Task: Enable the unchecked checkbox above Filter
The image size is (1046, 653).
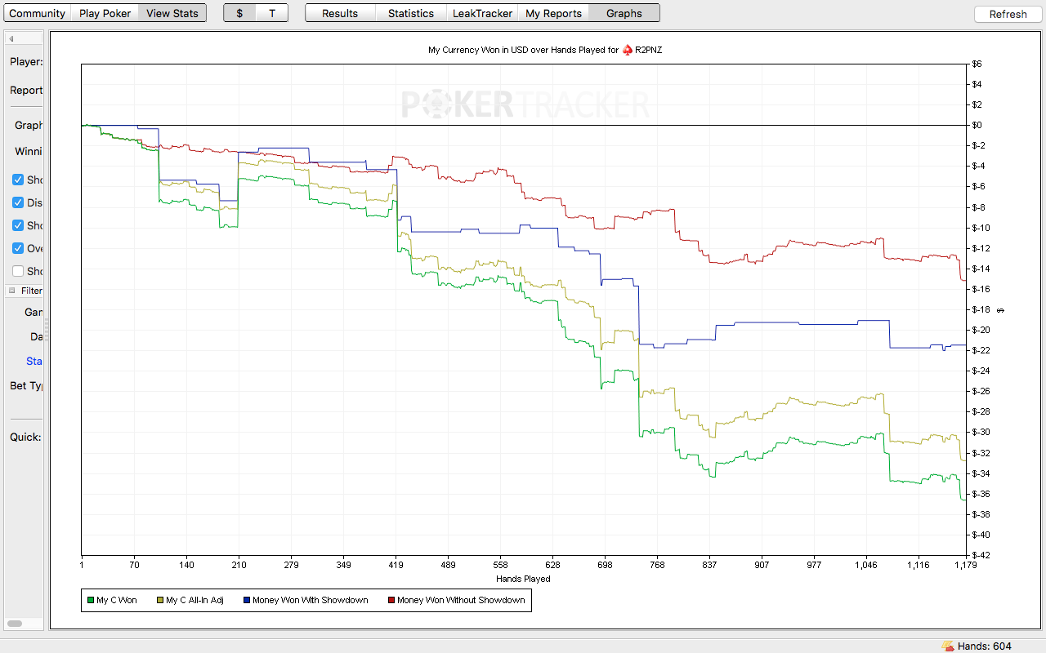Action: click(18, 271)
